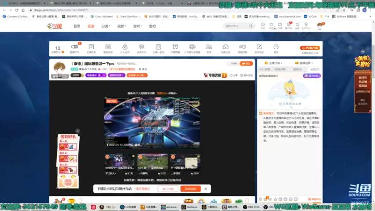Screen dimensions: 375x211
Task: Expand the 游戏 dropdown menu
Action: (137, 26)
